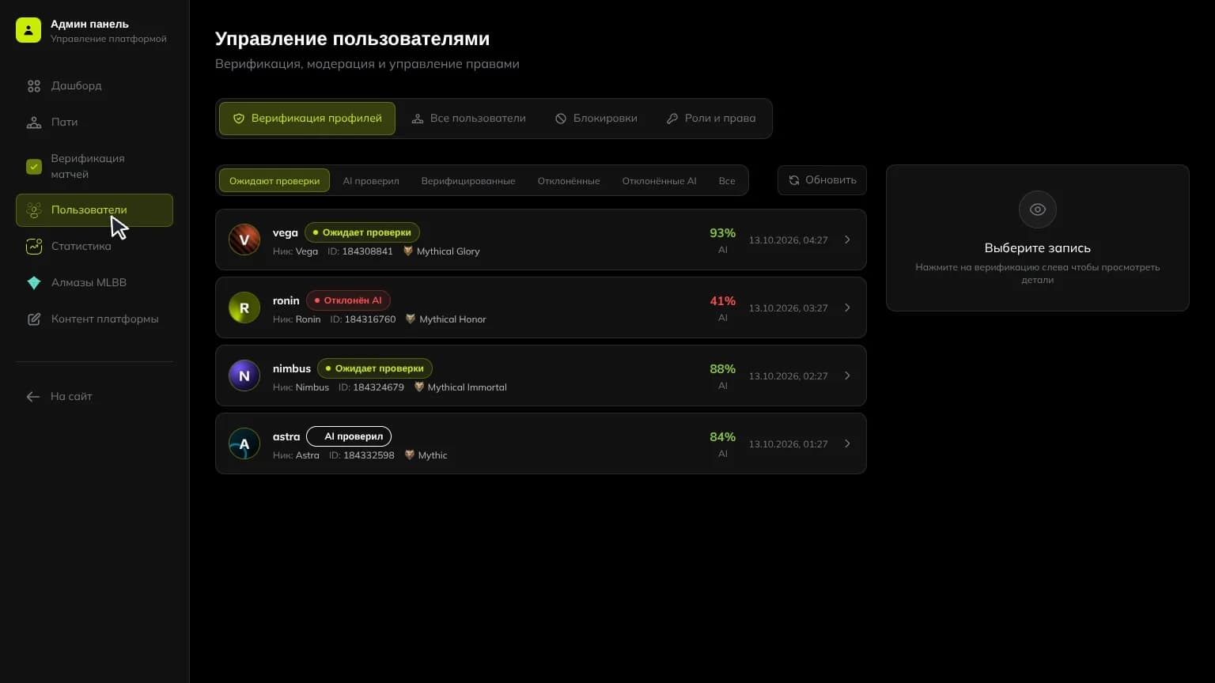The width and height of the screenshot is (1215, 683).
Task: Open the Роли и права tab
Action: (x=711, y=119)
